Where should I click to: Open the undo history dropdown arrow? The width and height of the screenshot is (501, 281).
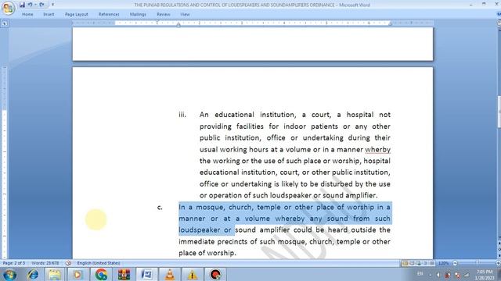tap(35, 5)
